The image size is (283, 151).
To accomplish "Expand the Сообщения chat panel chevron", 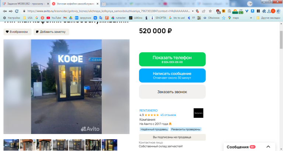I will tap(268, 147).
